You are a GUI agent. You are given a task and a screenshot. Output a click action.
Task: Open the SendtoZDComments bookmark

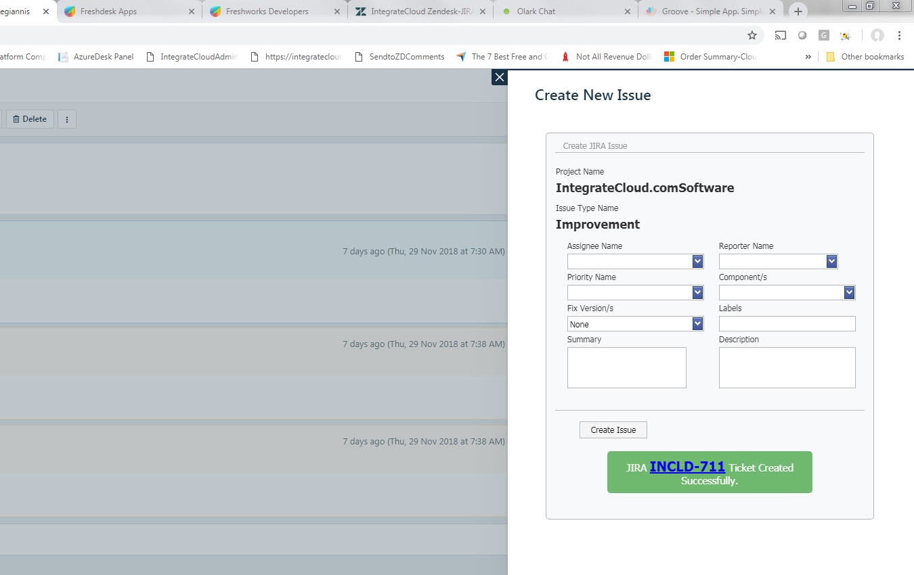399,57
